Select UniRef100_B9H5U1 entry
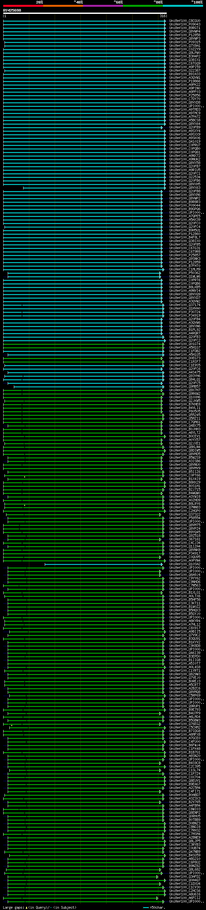Image resolution: width=206 pixels, height=910 pixels. point(184,230)
